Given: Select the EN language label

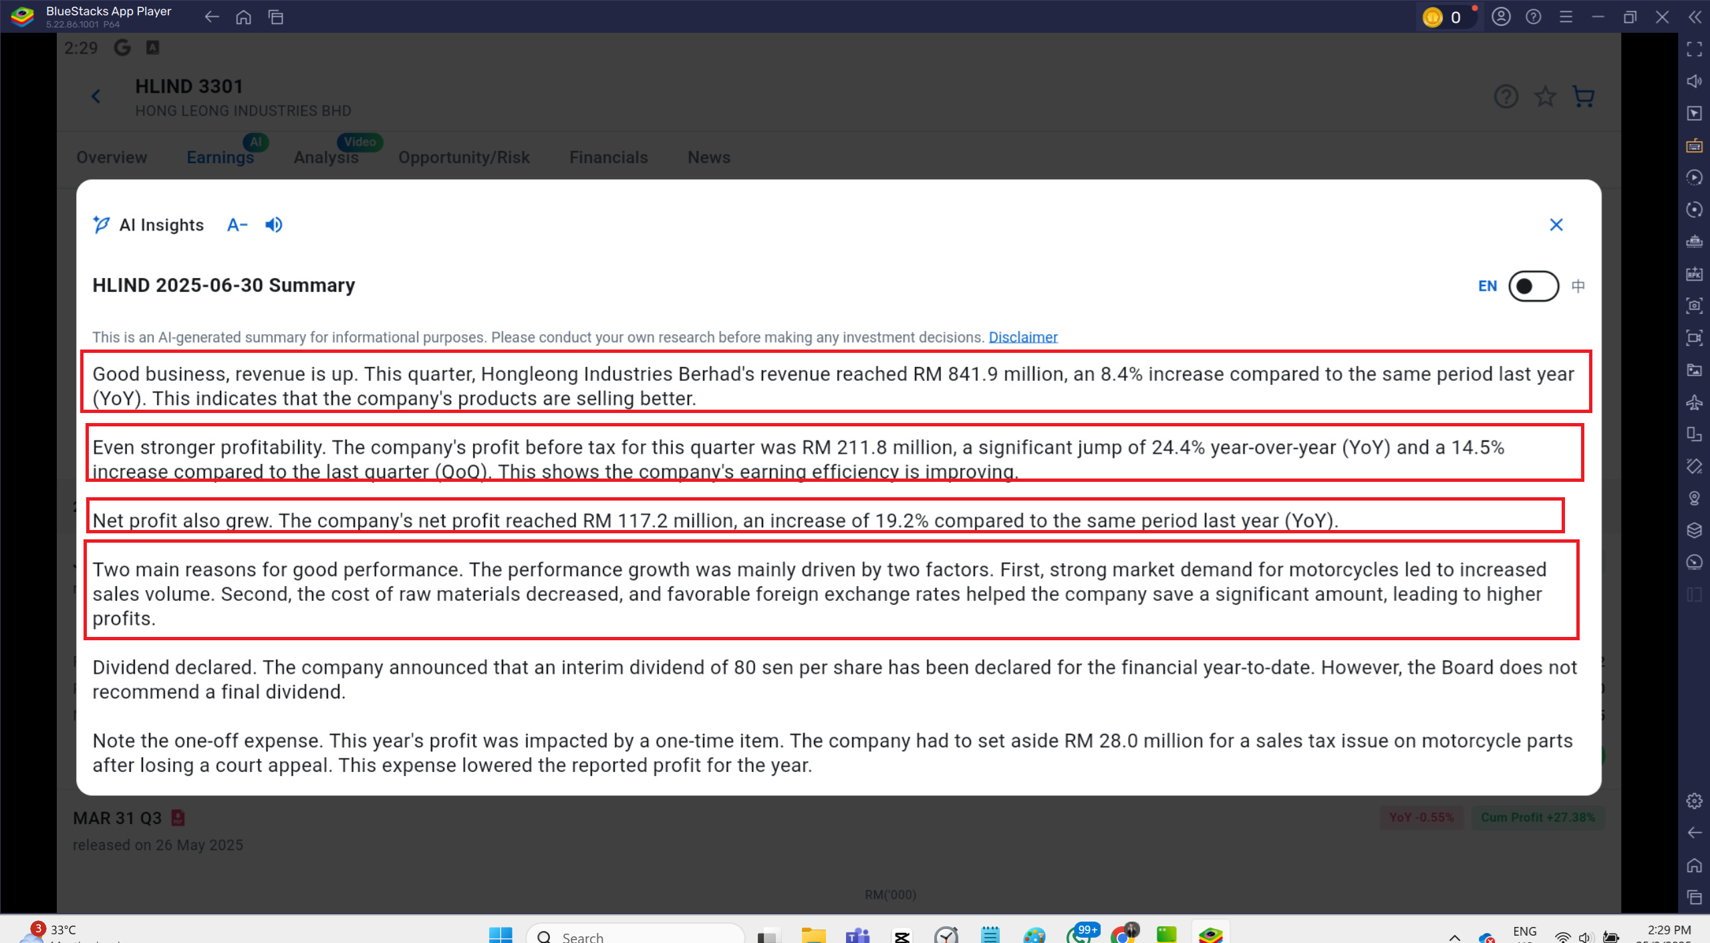Looking at the screenshot, I should 1487,286.
